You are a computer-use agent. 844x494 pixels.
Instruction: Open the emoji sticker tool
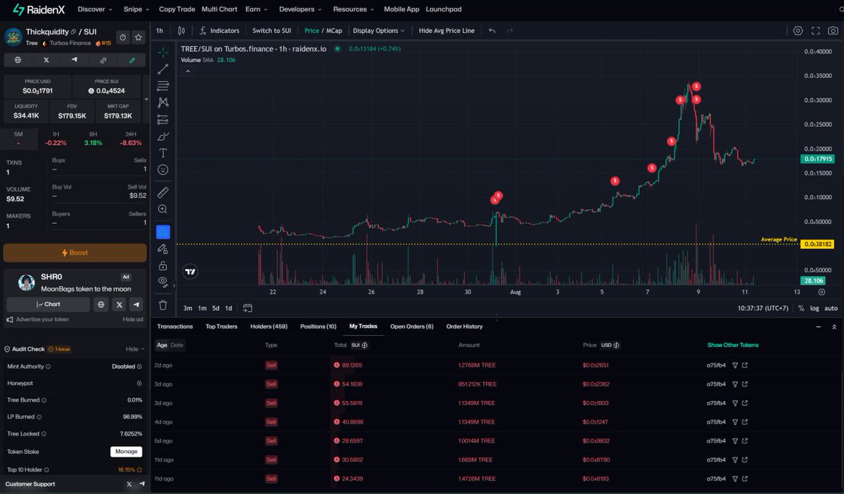[162, 170]
